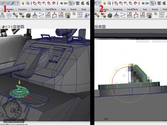Screen dimensions: 167x125
Task: Open the PaintEffects shelf tab in right panel
Action: [x=133, y=9]
